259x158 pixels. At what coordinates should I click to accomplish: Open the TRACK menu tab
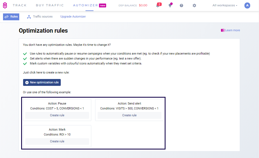coord(20,5)
